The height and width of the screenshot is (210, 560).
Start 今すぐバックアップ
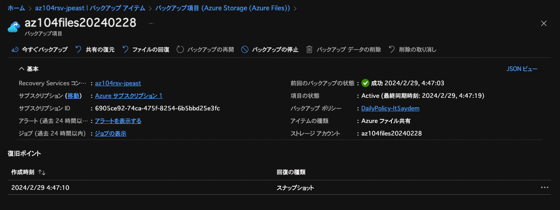click(x=39, y=49)
